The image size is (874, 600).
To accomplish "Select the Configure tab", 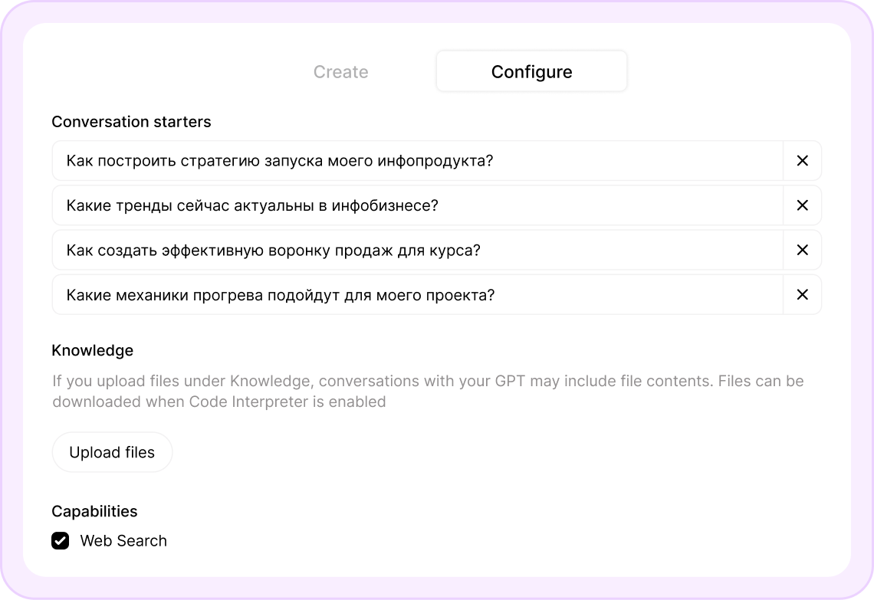I will pos(531,71).
